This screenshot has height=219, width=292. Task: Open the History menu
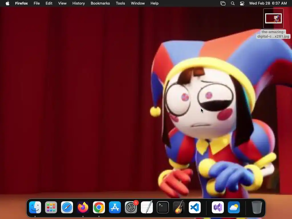pyautogui.click(x=79, y=3)
